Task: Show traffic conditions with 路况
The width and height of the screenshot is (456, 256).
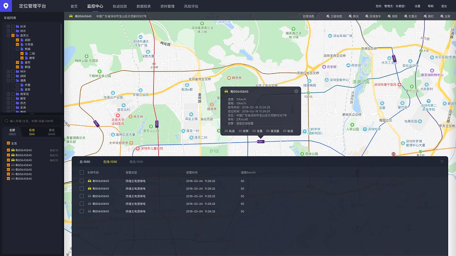Action: [x=353, y=16]
